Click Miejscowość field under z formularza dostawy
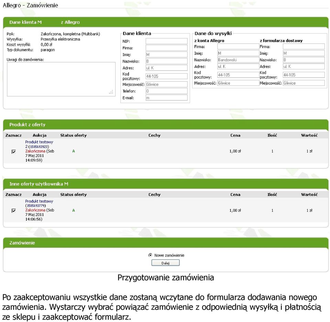This screenshot has height=322, width=330. 304,83
